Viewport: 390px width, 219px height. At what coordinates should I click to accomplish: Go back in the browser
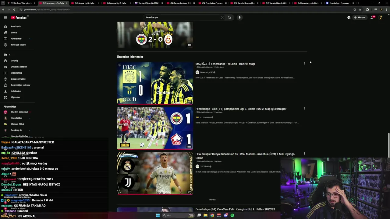[3, 9]
